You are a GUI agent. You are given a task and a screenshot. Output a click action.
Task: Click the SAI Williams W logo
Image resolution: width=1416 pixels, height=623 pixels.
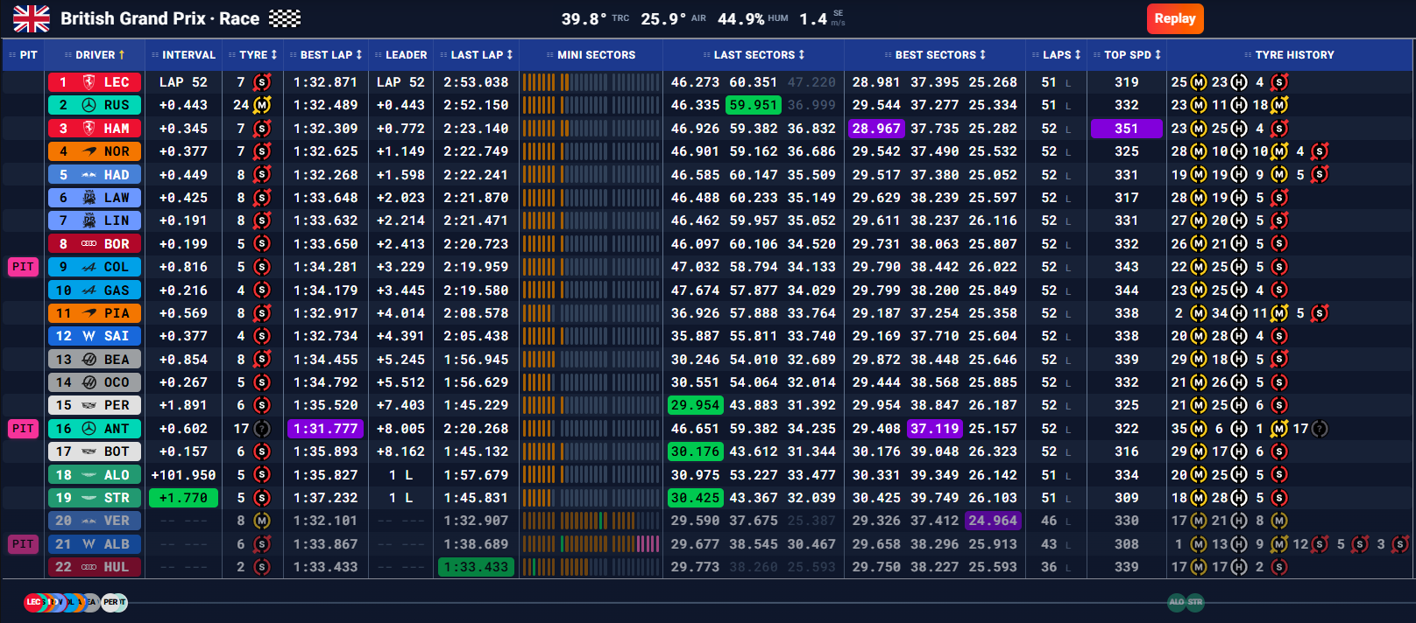point(88,336)
